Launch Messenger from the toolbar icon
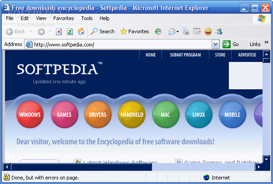Image resolution: width=273 pixels, height=184 pixels. coord(219,31)
